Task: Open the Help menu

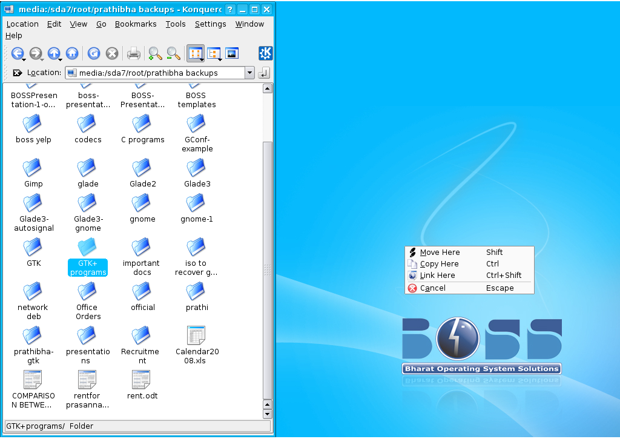Action: tap(14, 36)
